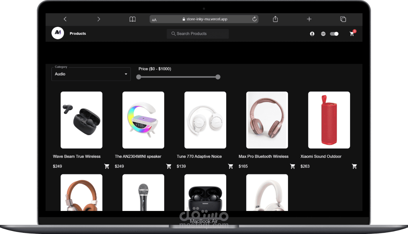Click the $263 price text

click(305, 166)
